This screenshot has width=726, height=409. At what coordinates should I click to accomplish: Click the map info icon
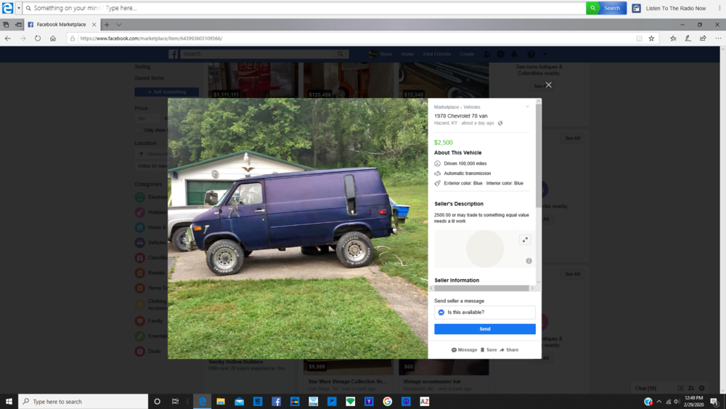point(529,261)
